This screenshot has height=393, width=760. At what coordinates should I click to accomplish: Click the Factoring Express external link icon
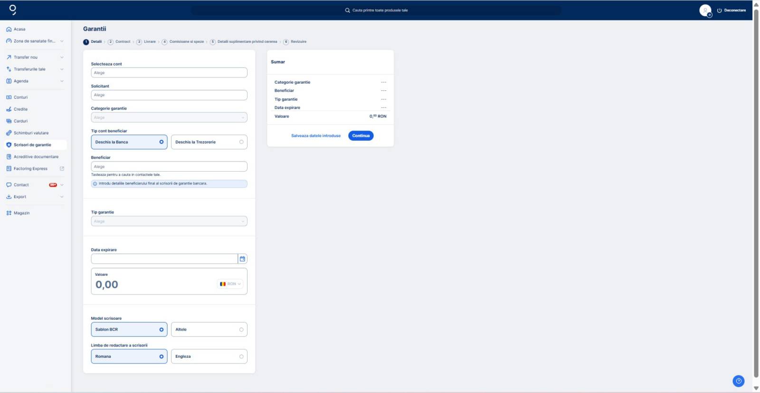[x=62, y=169]
